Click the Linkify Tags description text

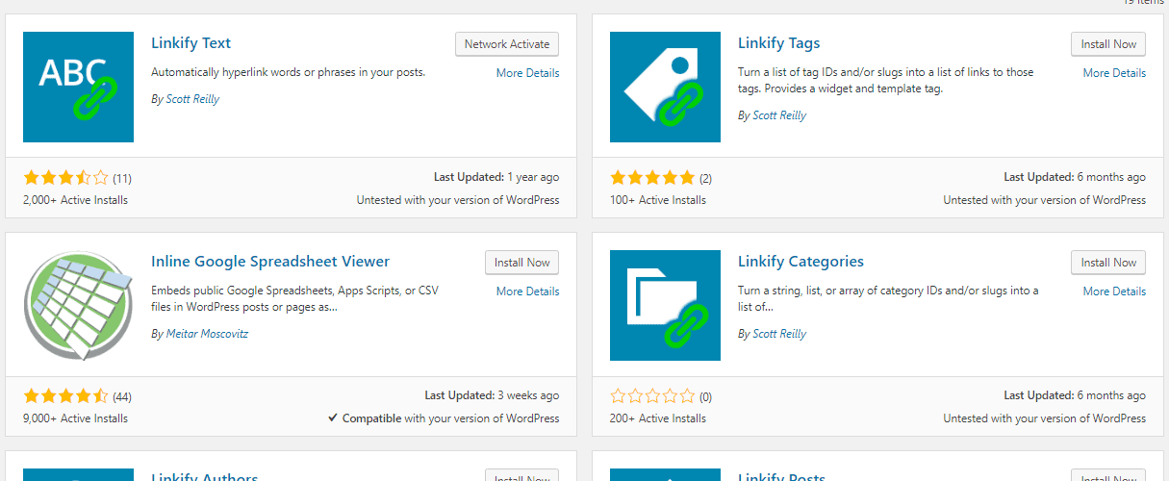[x=884, y=81]
